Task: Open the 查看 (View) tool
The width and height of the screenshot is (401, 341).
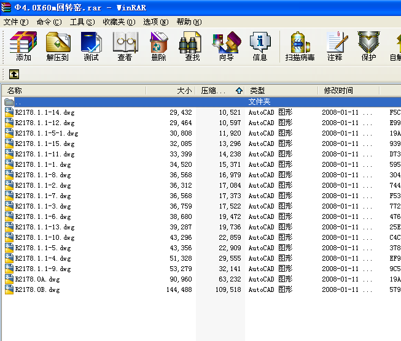Action: click(125, 46)
